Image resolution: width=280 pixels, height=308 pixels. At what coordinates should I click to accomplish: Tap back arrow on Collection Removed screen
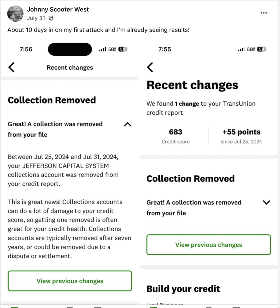[x=11, y=68]
